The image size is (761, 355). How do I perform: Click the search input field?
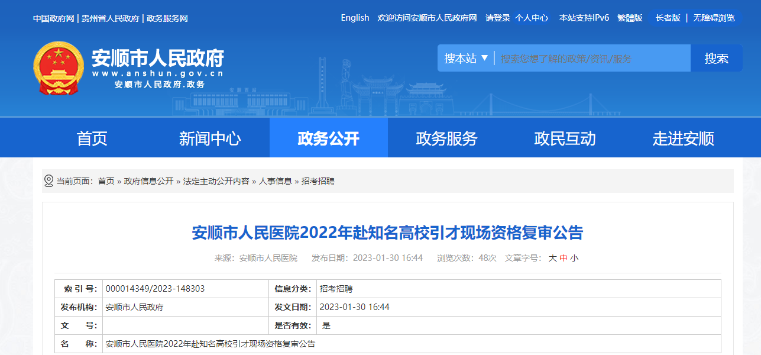[591, 59]
